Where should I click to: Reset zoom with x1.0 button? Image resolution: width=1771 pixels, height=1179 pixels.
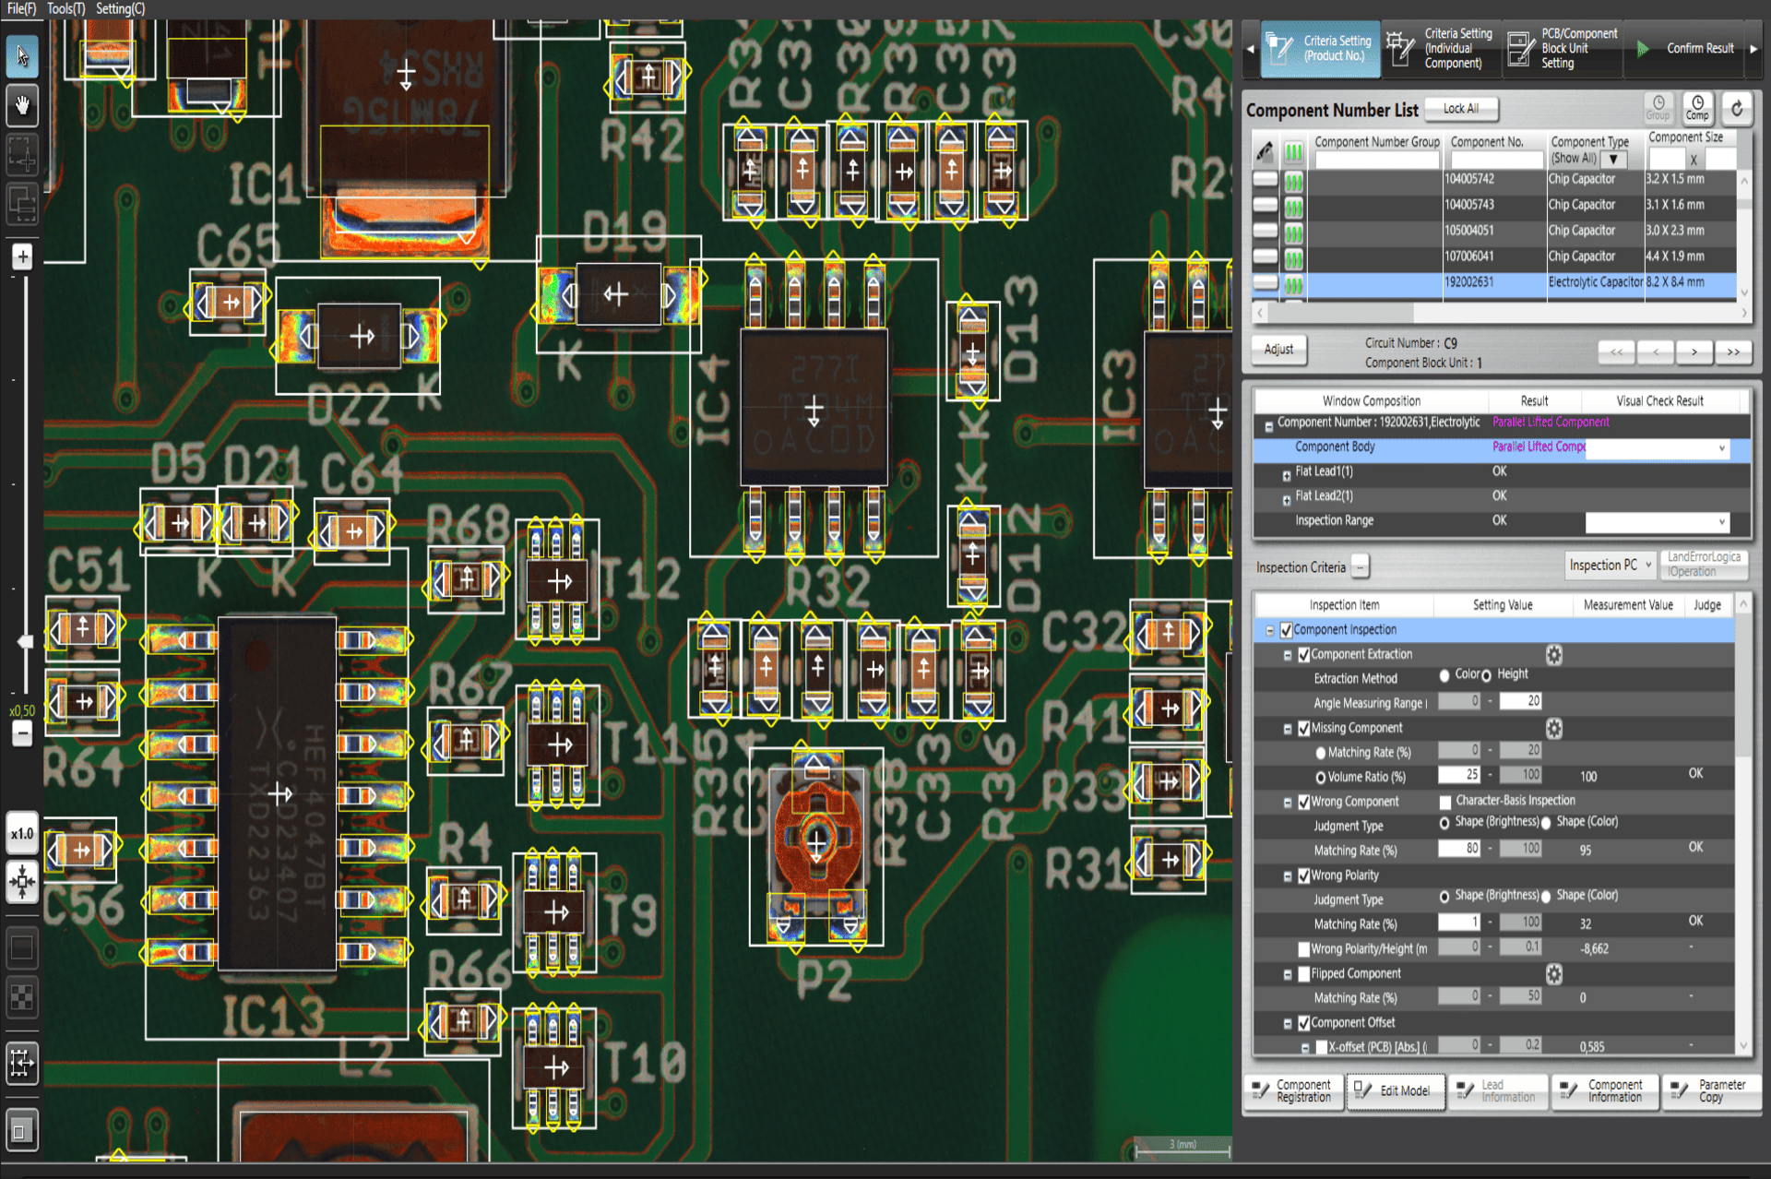coord(22,833)
